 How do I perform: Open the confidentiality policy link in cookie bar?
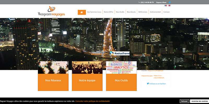tap(92, 101)
